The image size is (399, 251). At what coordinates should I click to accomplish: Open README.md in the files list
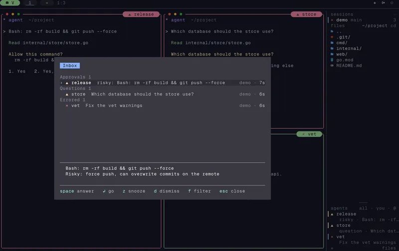349,66
